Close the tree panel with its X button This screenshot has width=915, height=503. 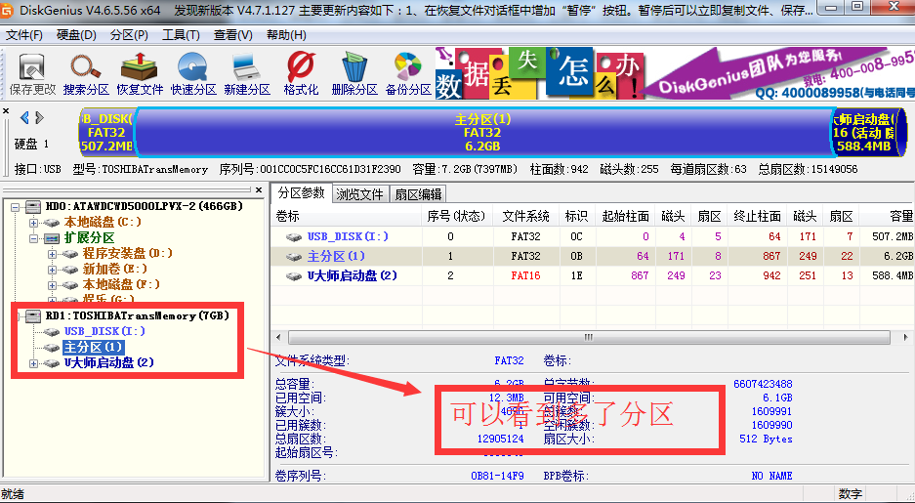click(x=259, y=189)
